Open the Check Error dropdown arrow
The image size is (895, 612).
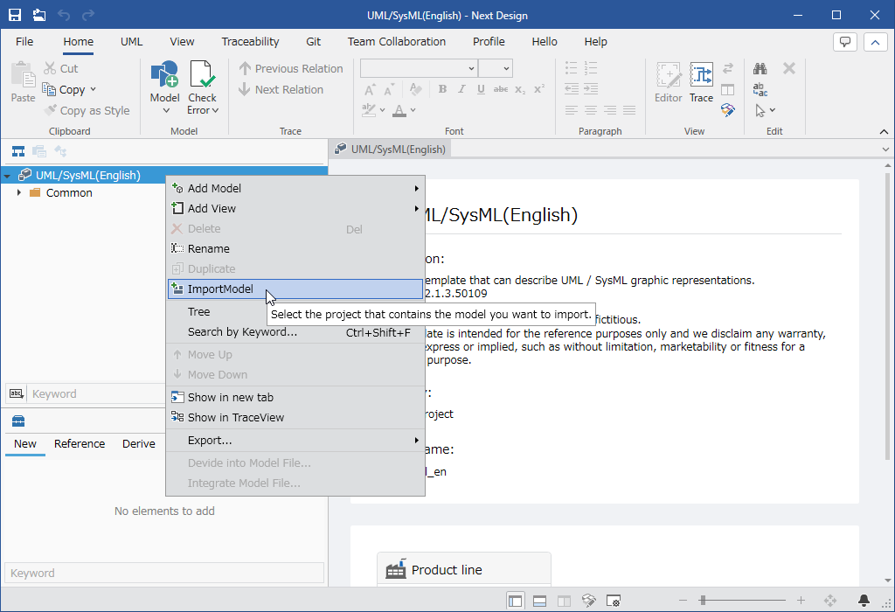[215, 111]
